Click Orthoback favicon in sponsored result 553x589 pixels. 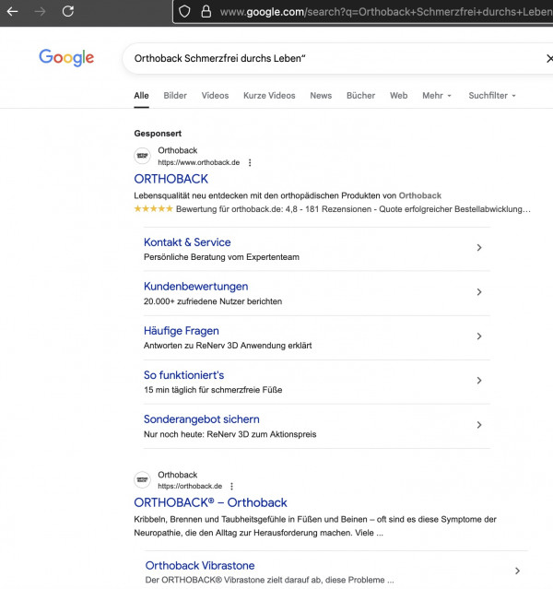click(142, 156)
